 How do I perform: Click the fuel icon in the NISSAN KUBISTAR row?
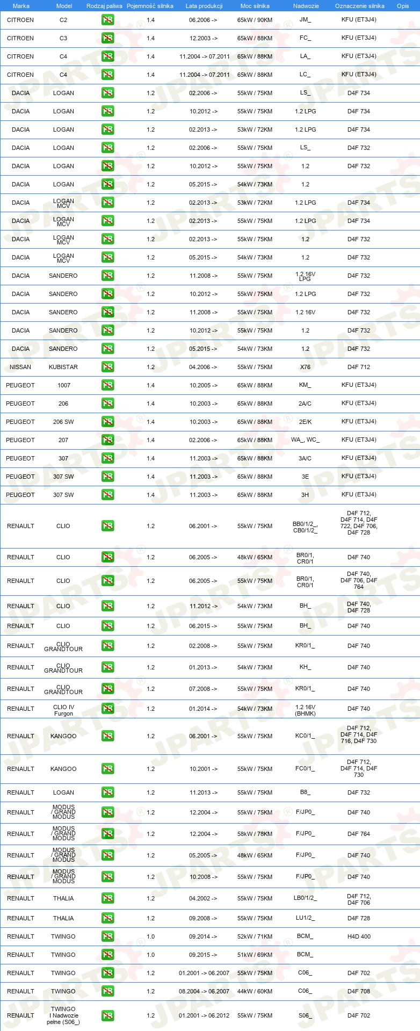pos(108,367)
